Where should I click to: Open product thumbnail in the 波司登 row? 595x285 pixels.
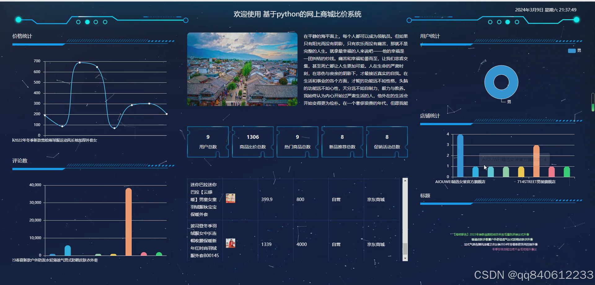click(x=231, y=243)
